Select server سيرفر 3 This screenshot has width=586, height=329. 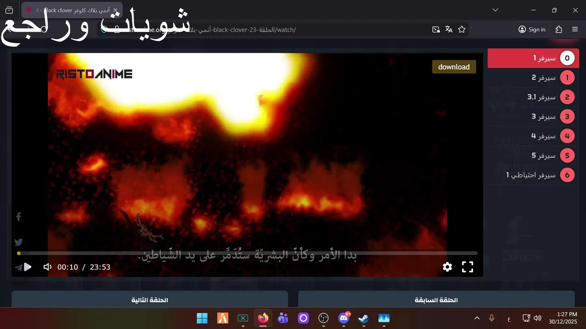click(x=533, y=117)
